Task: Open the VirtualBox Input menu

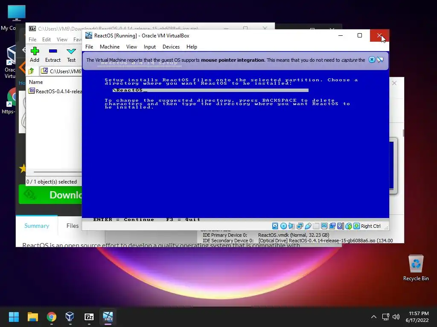Action: coord(150,47)
